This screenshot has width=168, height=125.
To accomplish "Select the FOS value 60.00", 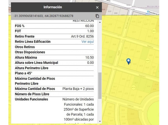I will pyautogui.click(x=89, y=26).
